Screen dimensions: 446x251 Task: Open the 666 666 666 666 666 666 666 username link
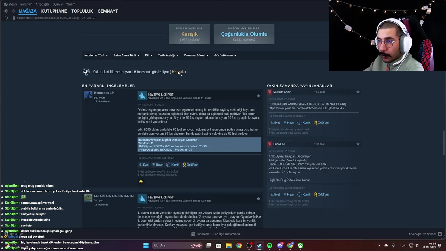tap(114, 196)
